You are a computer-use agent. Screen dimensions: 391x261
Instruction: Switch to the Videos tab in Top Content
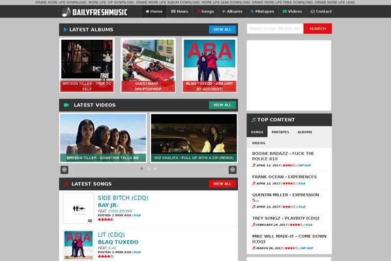(x=258, y=143)
